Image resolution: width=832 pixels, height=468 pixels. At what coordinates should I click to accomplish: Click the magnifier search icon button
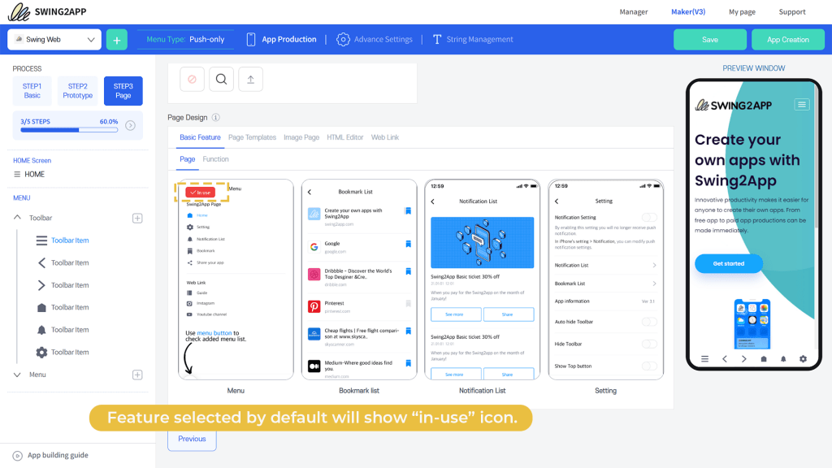[x=221, y=80]
